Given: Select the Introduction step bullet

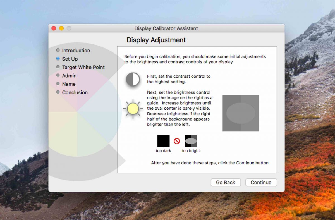Looking at the screenshot, I should 58,51.
